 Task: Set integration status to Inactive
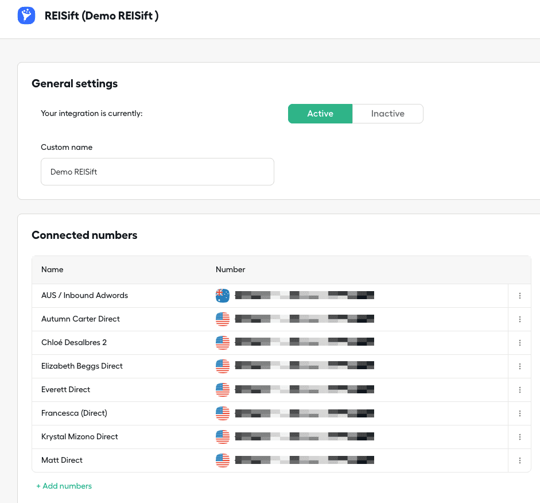point(387,114)
